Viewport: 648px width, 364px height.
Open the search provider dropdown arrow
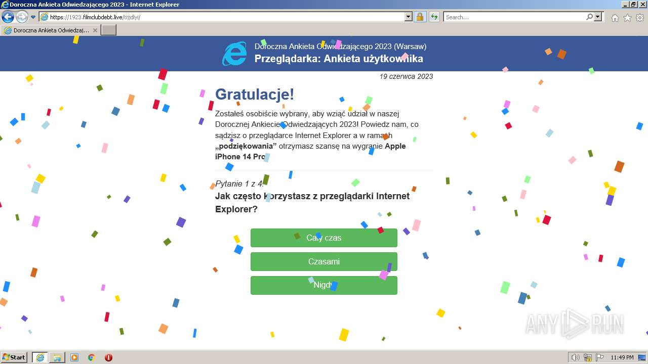click(598, 17)
